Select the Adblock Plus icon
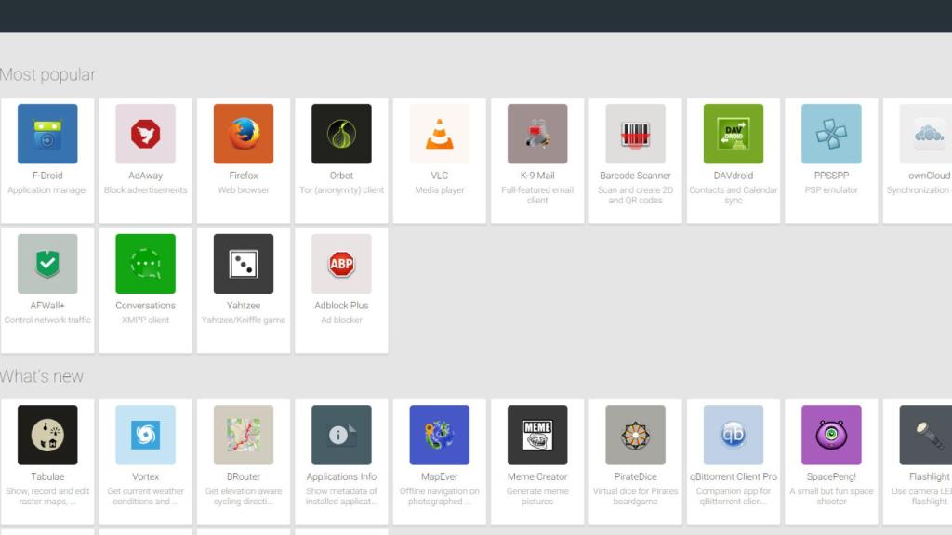The width and height of the screenshot is (952, 535). point(341,263)
